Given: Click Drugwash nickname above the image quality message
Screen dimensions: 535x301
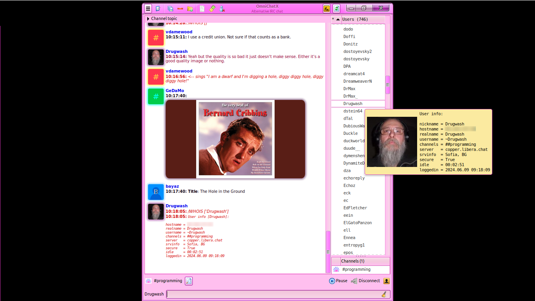Looking at the screenshot, I should tap(177, 52).
